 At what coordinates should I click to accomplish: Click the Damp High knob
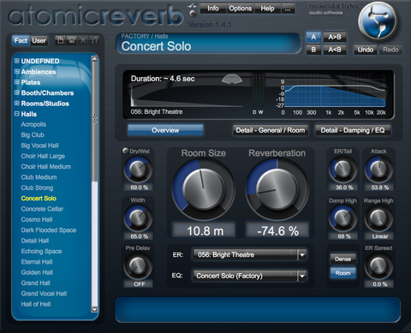(x=342, y=218)
